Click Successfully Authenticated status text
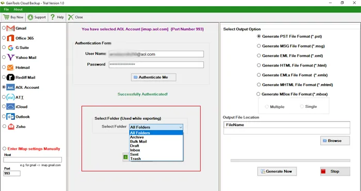361x191 pixels. [143, 94]
